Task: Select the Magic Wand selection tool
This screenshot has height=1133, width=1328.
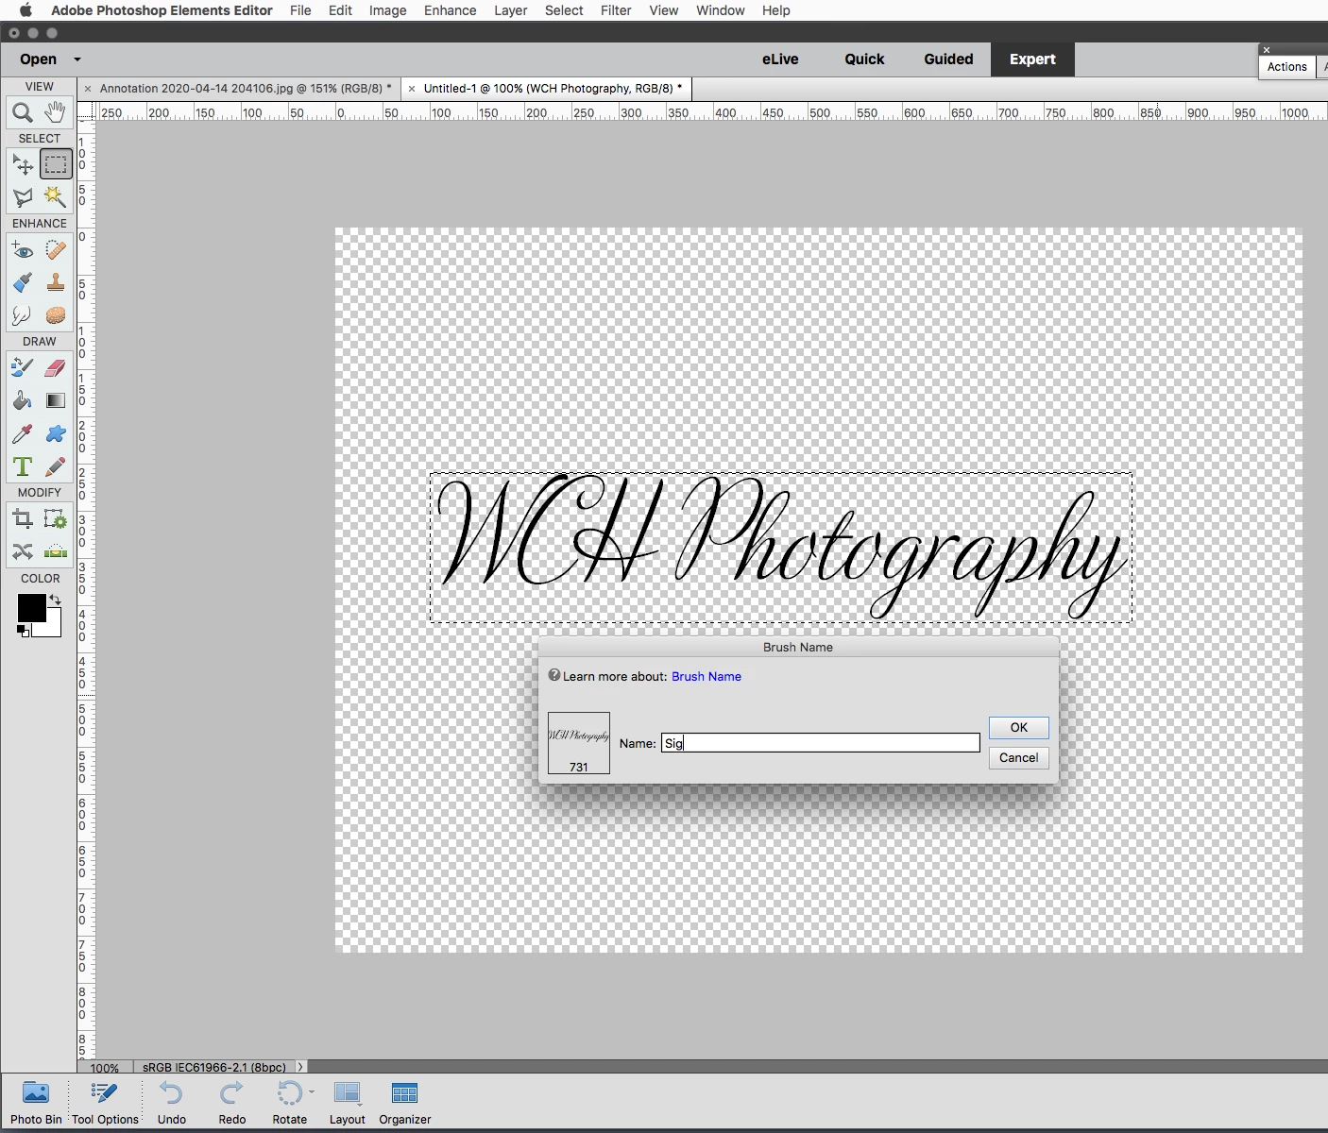Action: (x=56, y=197)
